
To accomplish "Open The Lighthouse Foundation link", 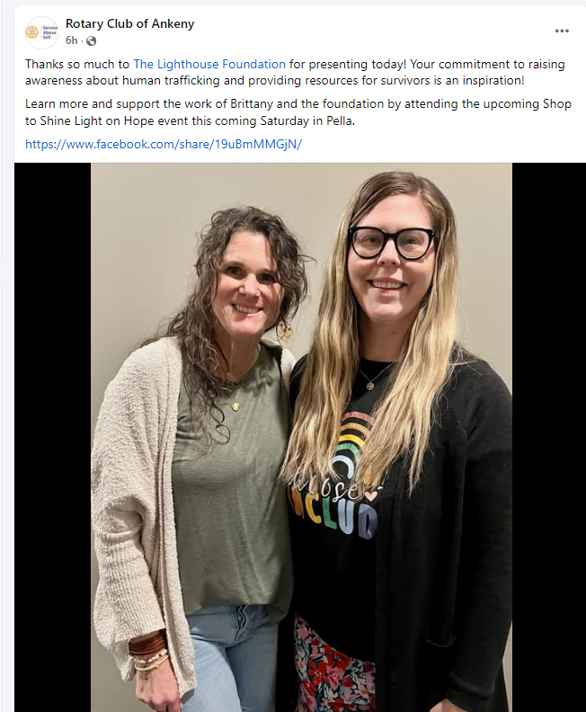I will tap(209, 64).
